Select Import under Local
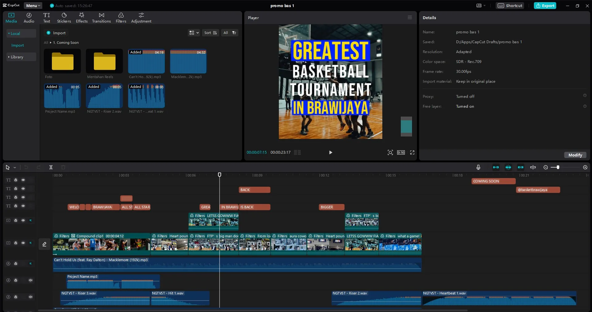 click(x=18, y=45)
